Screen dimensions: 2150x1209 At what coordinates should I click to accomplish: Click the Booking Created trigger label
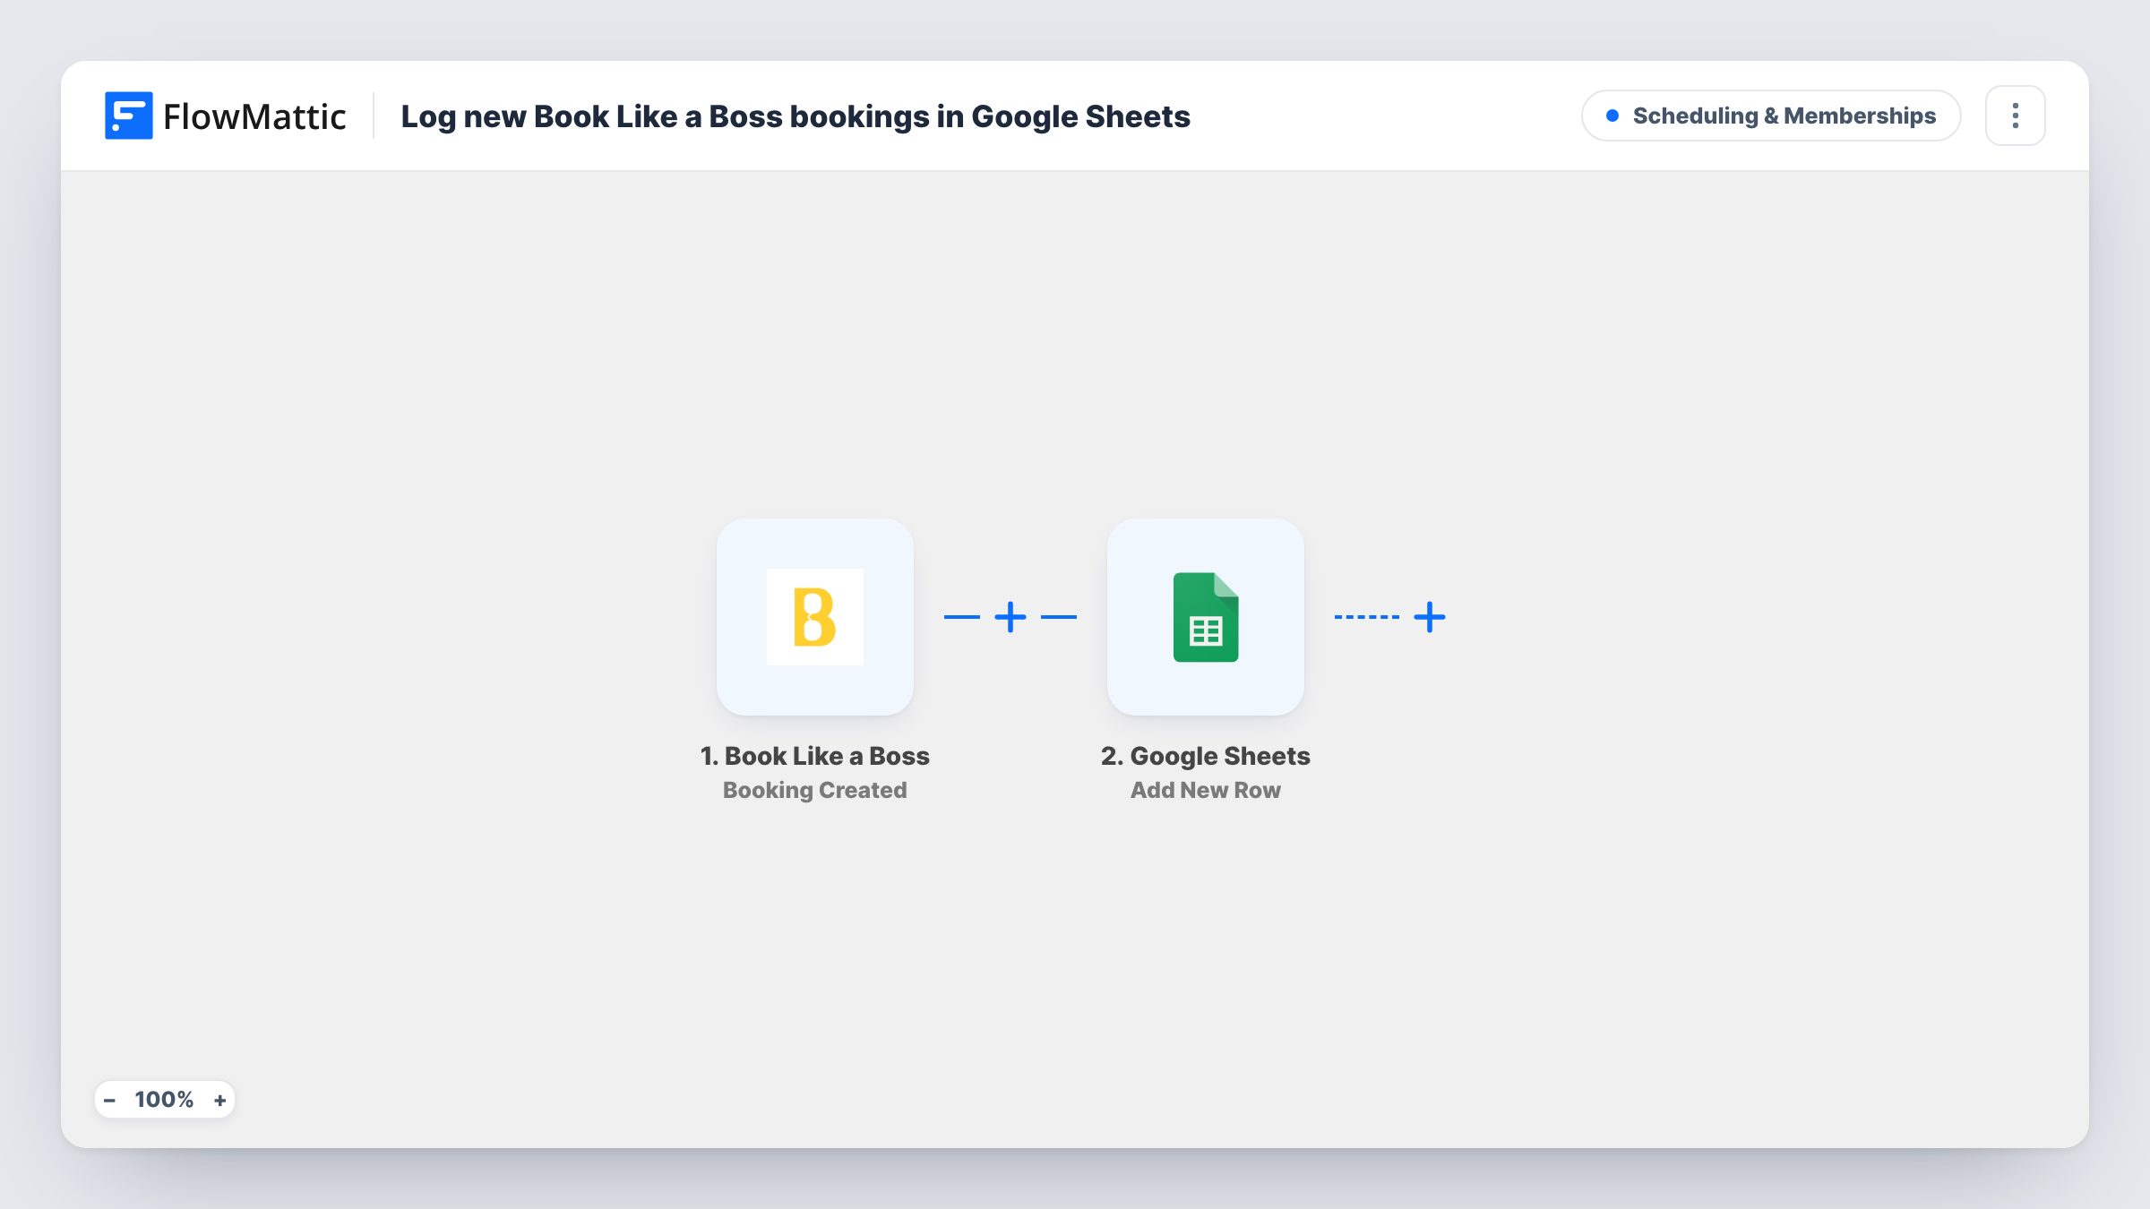pyautogui.click(x=814, y=790)
